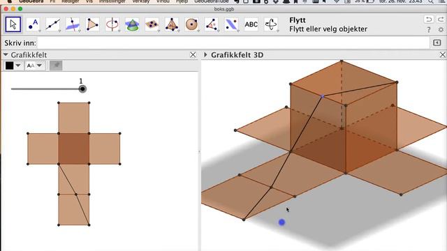Click the black color swatch
The width and height of the screenshot is (447, 251).
(x=9, y=66)
